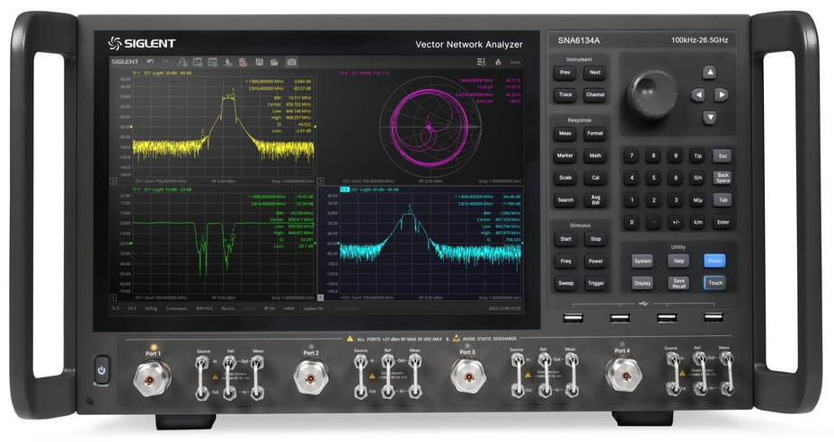834x442 pixels.
Task: Push the System key in the Utility group
Action: point(642,261)
